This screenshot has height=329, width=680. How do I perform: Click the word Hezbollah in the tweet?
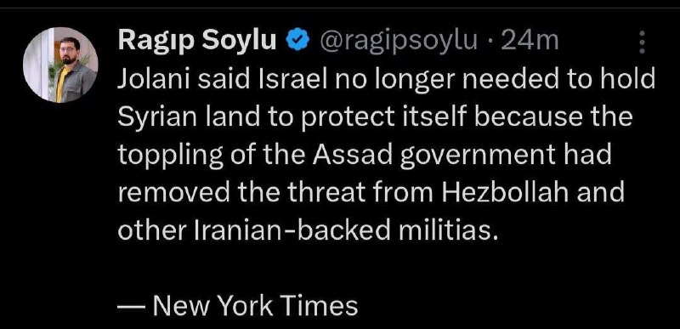tap(505, 192)
